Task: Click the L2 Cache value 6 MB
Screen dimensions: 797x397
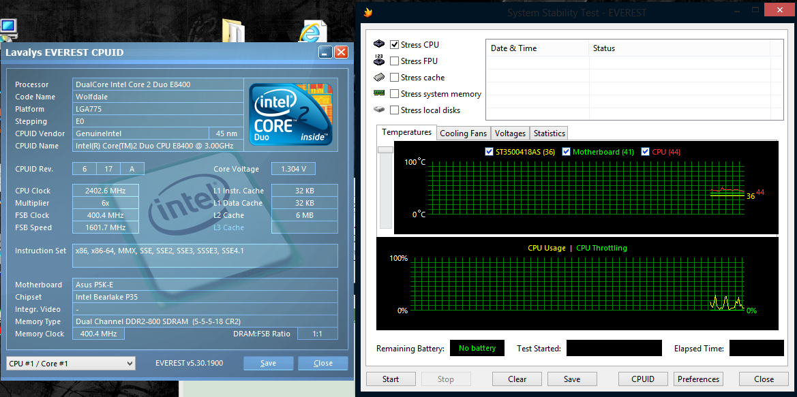Action: click(305, 215)
